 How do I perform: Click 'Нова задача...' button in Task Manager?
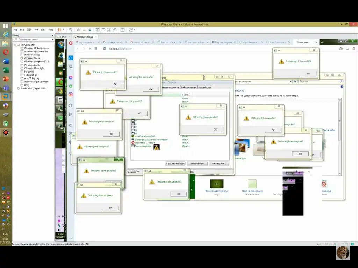click(x=219, y=164)
